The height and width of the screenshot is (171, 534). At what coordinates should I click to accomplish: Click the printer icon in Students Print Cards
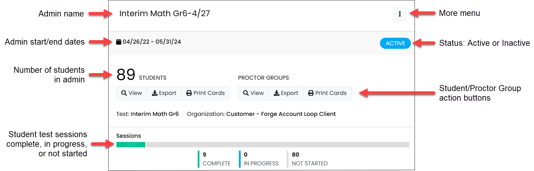click(189, 93)
